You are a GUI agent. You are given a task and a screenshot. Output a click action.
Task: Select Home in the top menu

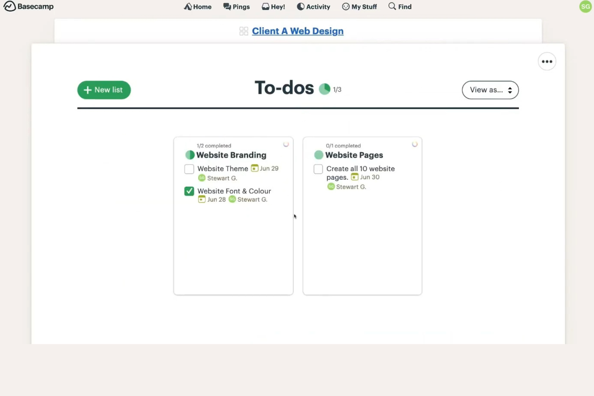(x=197, y=6)
